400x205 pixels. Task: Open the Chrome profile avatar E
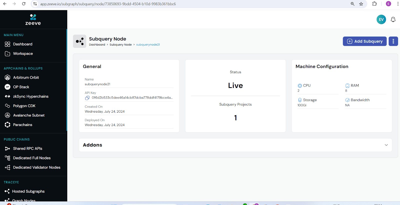tap(388, 4)
